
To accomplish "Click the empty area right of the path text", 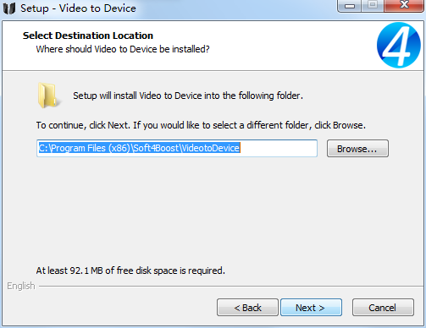I will click(x=279, y=148).
